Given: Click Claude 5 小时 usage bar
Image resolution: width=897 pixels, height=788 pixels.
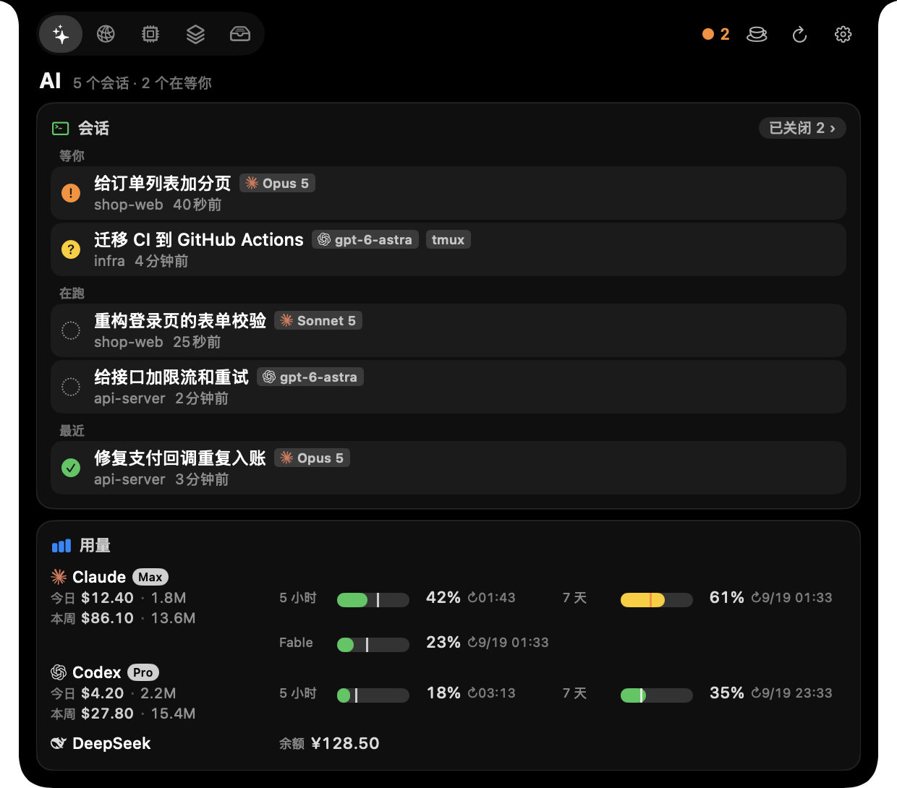Looking at the screenshot, I should tap(373, 599).
